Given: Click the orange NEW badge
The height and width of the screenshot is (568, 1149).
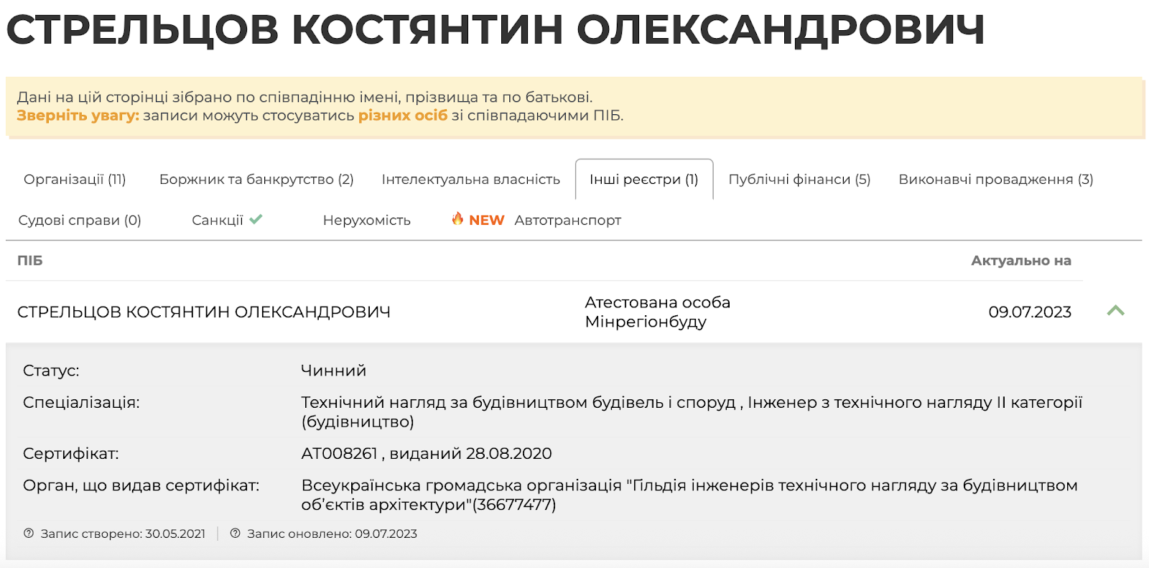Looking at the screenshot, I should point(486,220).
